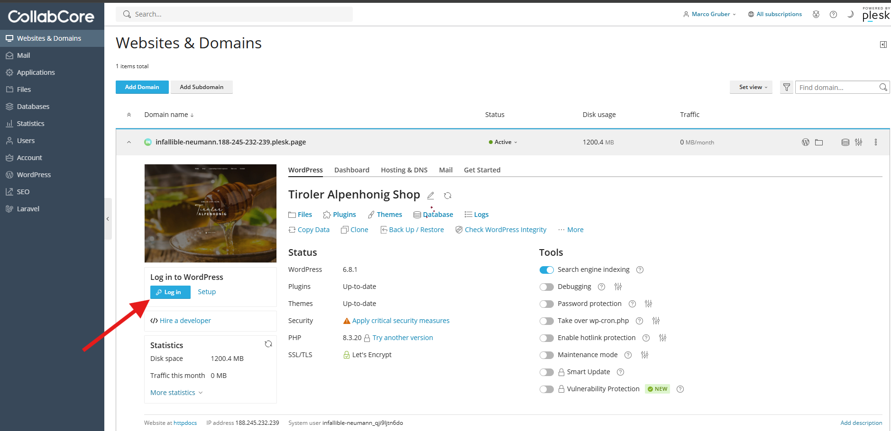The height and width of the screenshot is (431, 891).
Task: Open wp-cron.php takeover settings icon
Action: point(656,321)
